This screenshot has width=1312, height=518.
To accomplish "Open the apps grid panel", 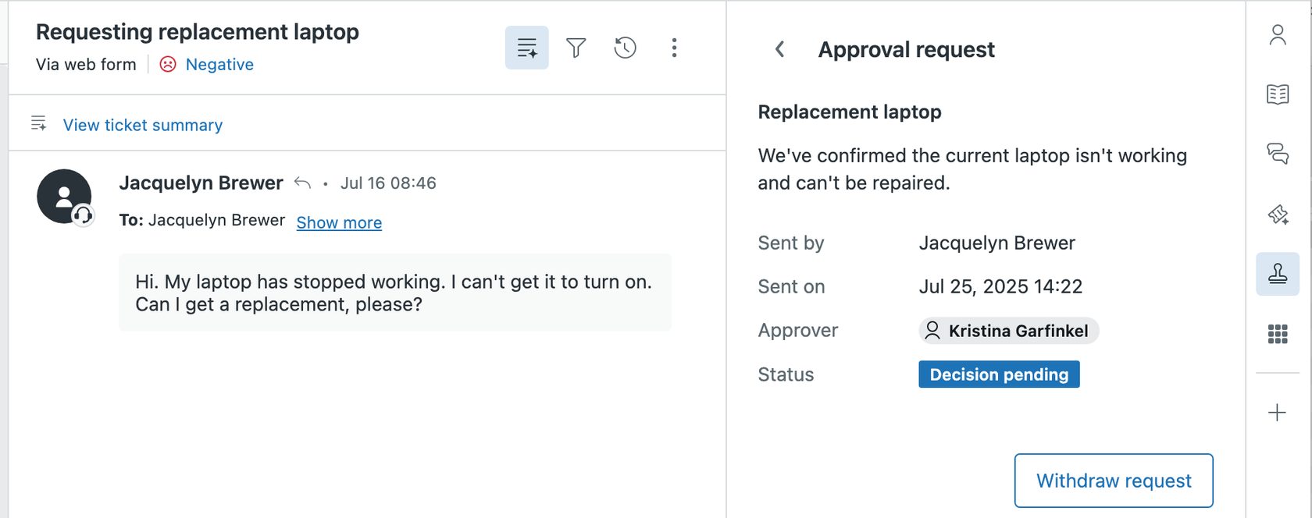I will click(x=1278, y=334).
